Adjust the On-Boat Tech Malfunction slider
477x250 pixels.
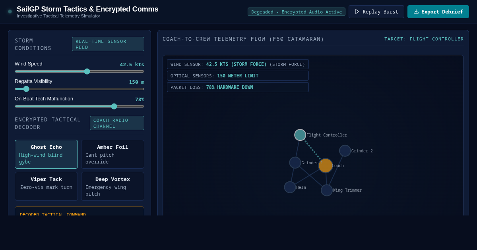[79, 106]
